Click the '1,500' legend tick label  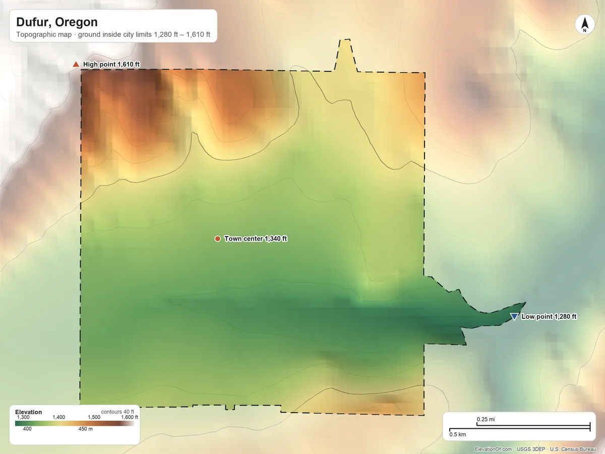click(x=94, y=417)
